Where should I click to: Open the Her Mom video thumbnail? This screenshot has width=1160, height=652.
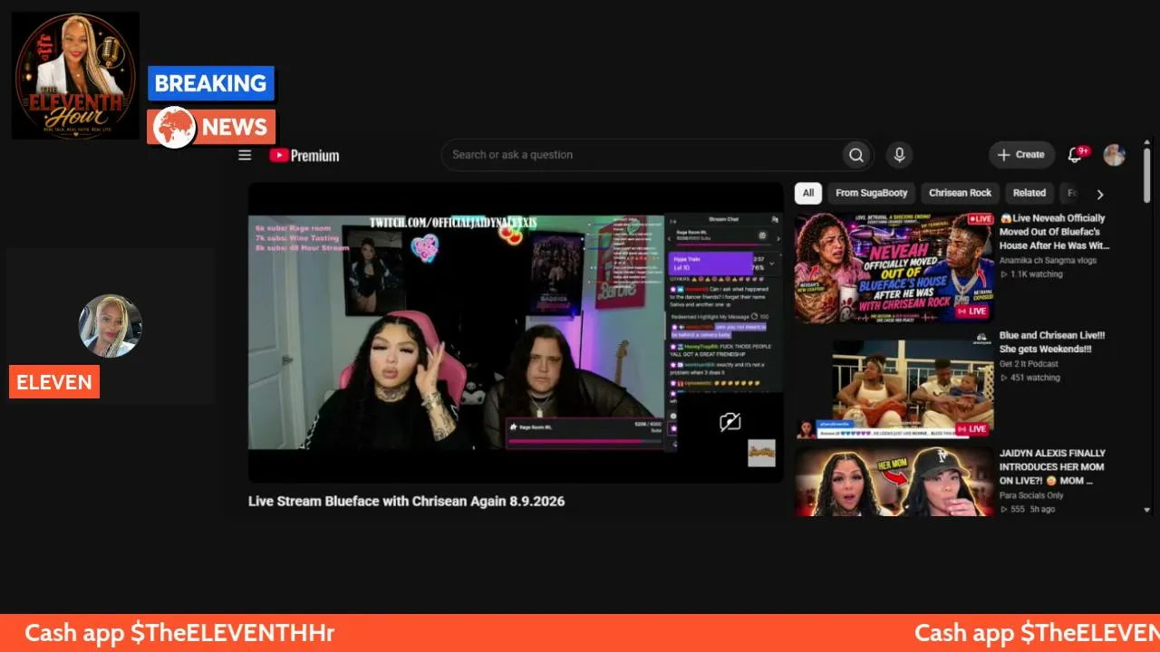point(894,481)
